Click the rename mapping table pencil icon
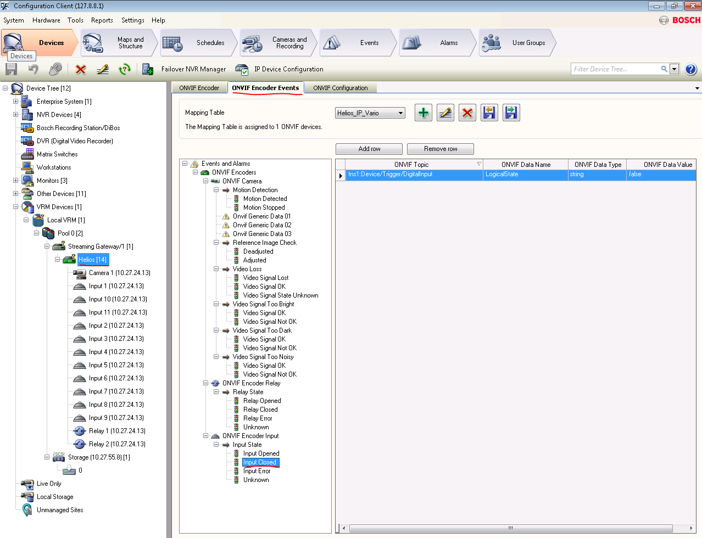Image resolution: width=702 pixels, height=538 pixels. tap(445, 113)
